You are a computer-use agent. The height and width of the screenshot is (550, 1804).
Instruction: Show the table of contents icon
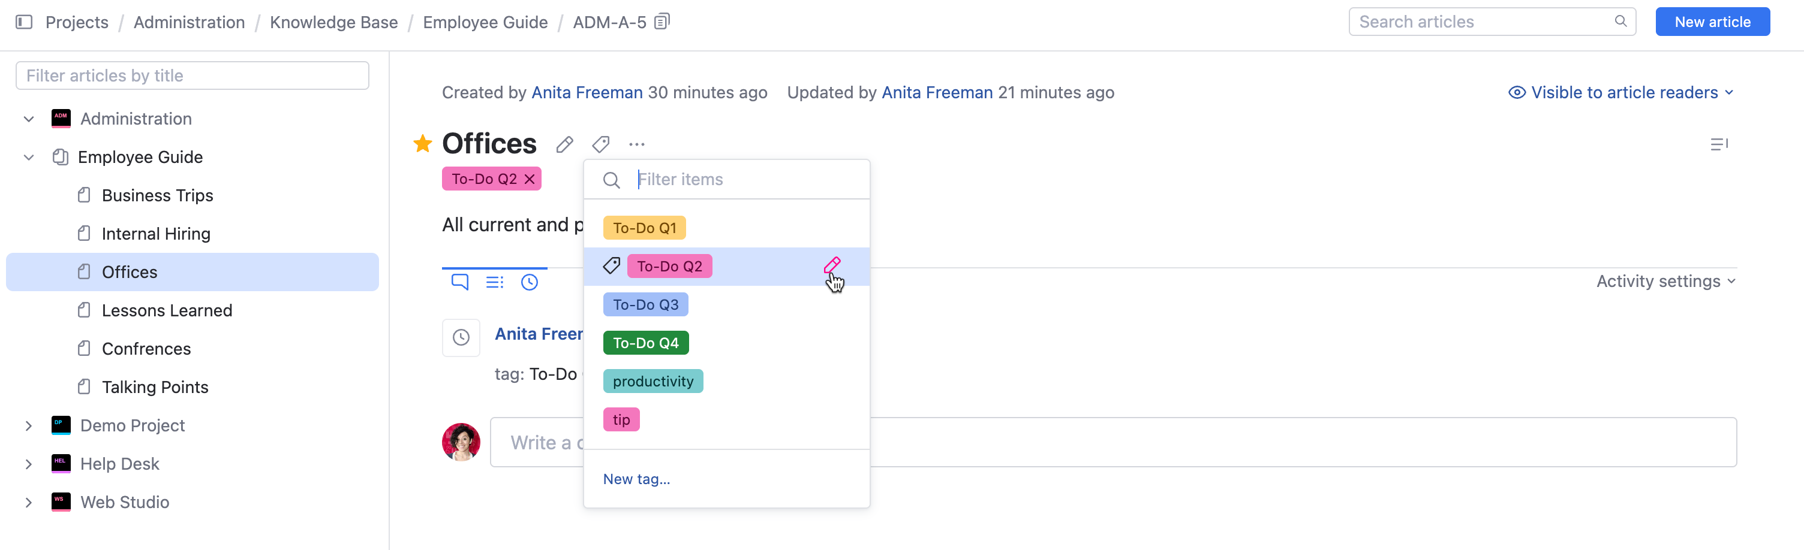tap(1719, 144)
